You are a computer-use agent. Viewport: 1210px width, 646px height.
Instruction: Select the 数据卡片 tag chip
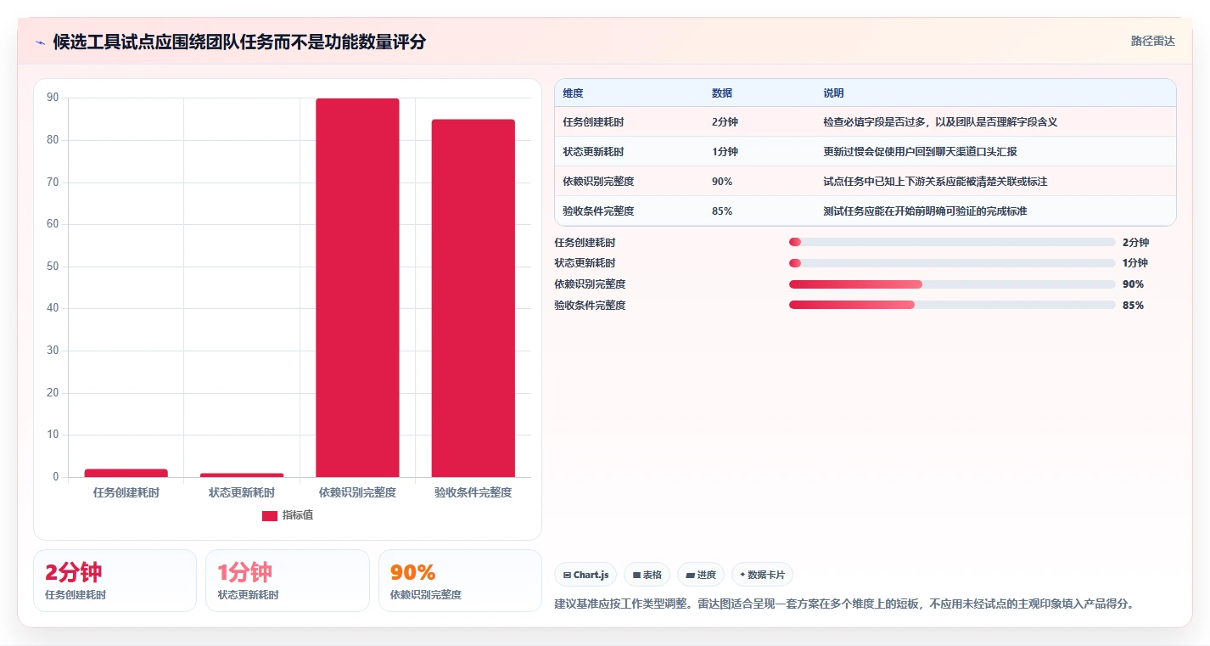click(x=762, y=575)
